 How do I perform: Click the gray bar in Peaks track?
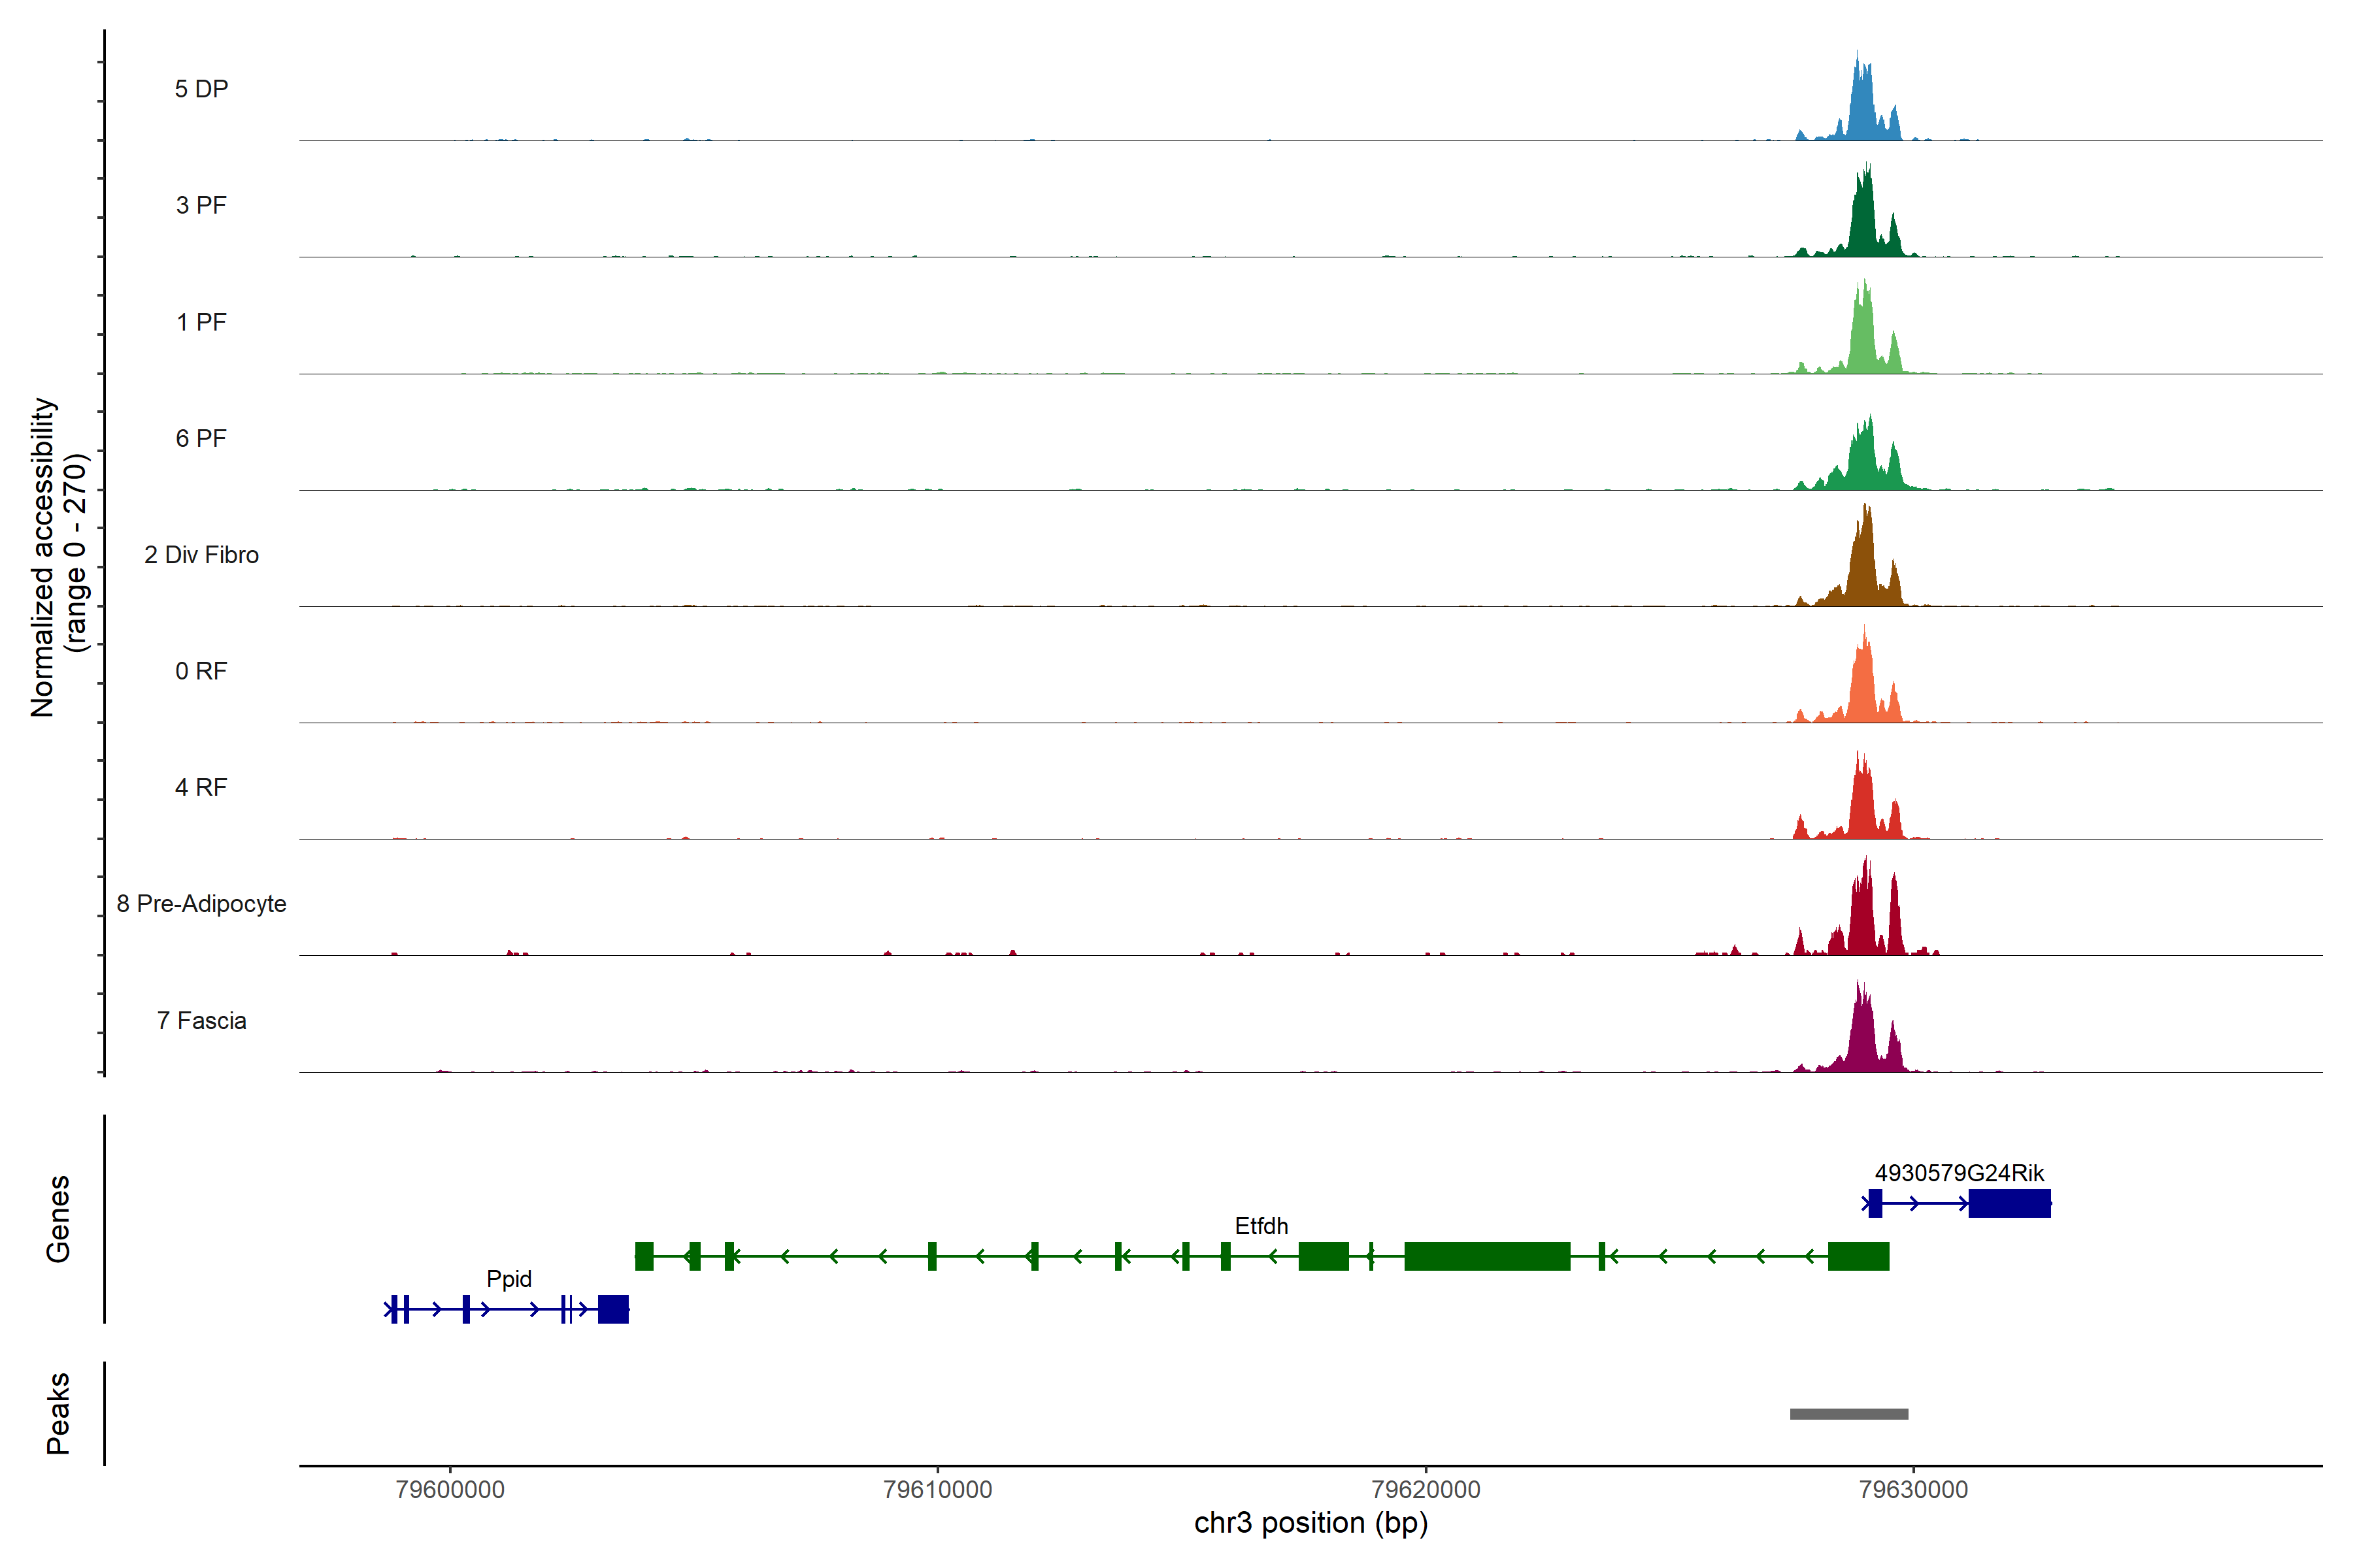tap(1849, 1413)
